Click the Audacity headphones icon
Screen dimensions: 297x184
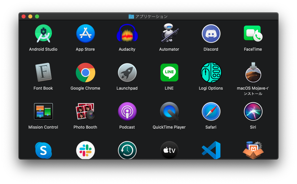click(127, 33)
